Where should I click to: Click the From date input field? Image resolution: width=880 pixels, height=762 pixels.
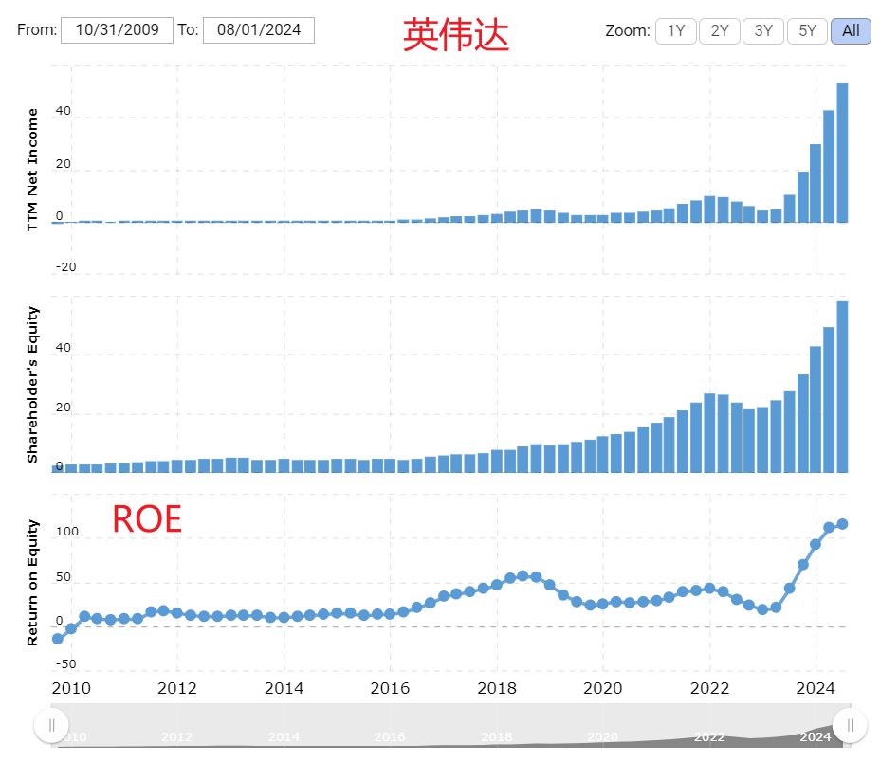coord(117,30)
